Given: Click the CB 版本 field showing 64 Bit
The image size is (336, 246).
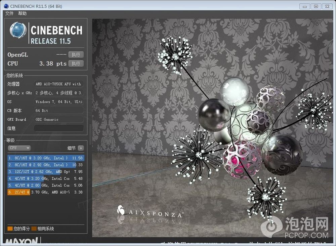Looking at the screenshot, I should pyautogui.click(x=58, y=111).
